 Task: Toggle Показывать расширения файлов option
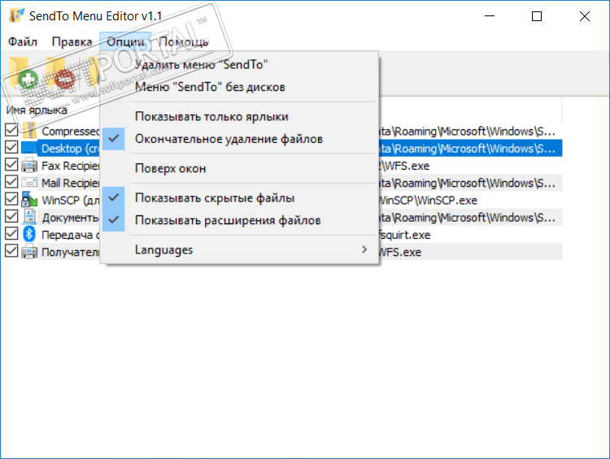pyautogui.click(x=239, y=220)
